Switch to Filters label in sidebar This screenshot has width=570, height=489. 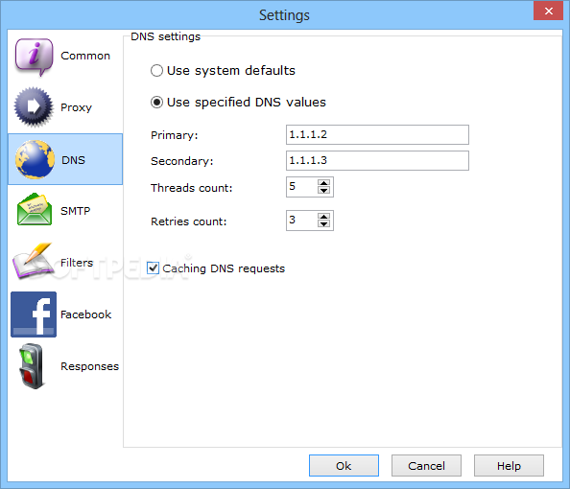pos(77,263)
